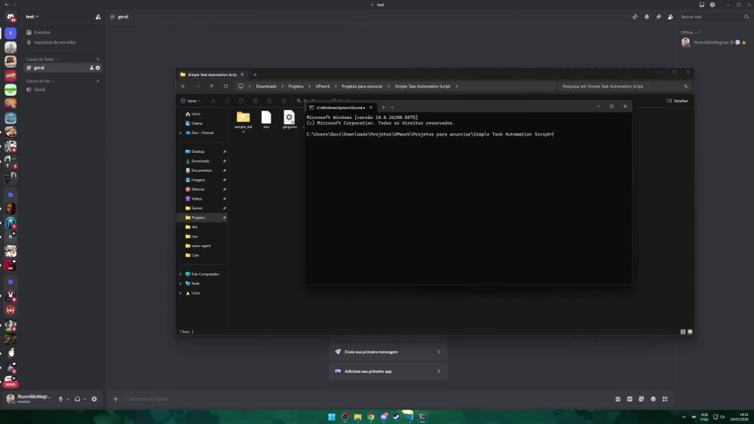The width and height of the screenshot is (754, 424).
Task: Click Adicione seu primeiro app card
Action: tap(388, 371)
